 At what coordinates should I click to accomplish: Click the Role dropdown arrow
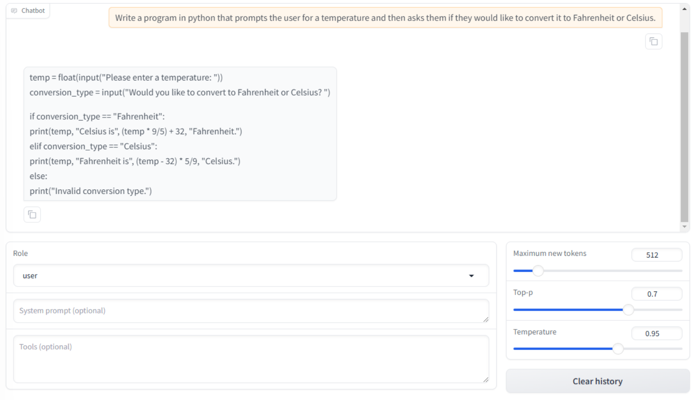coord(471,276)
